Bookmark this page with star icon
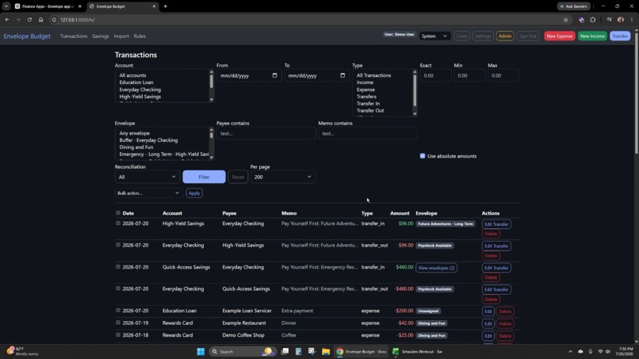639x359 pixels. [565, 20]
